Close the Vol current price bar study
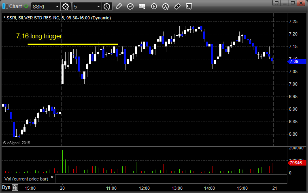The width and height of the screenshot is (308, 193). 52,177
